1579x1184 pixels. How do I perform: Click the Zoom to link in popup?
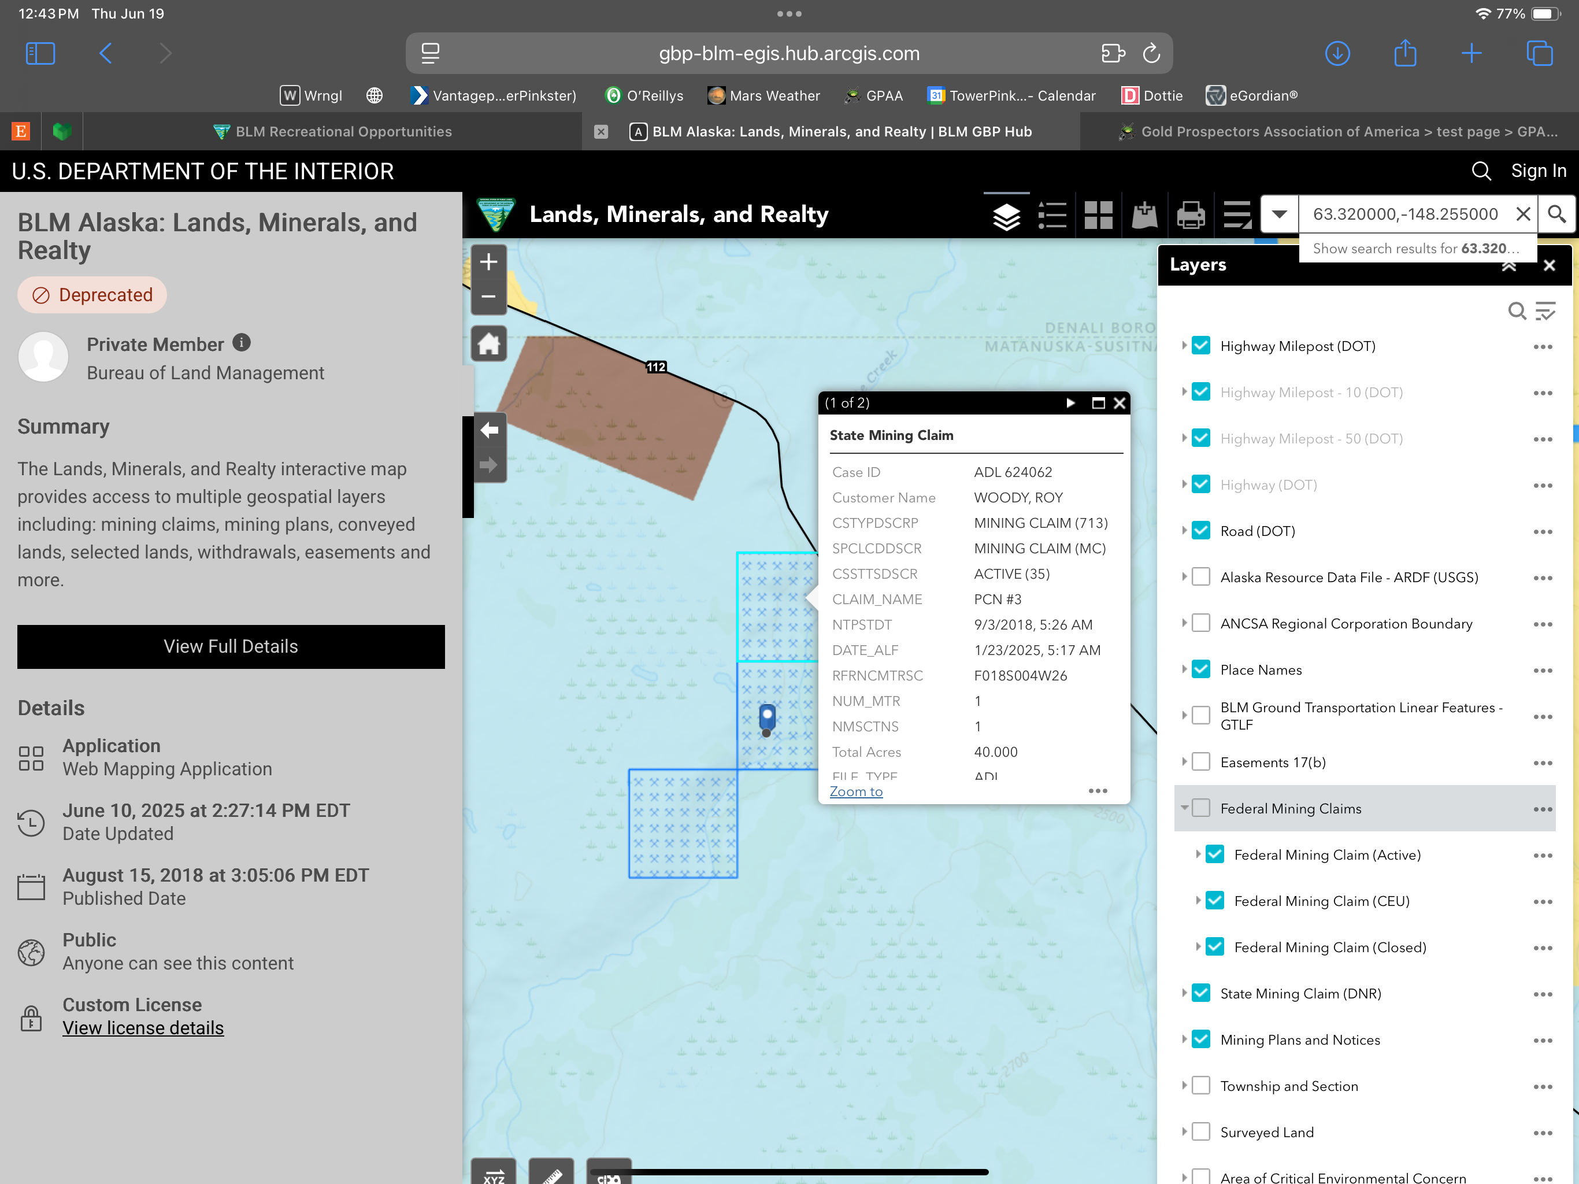855,791
